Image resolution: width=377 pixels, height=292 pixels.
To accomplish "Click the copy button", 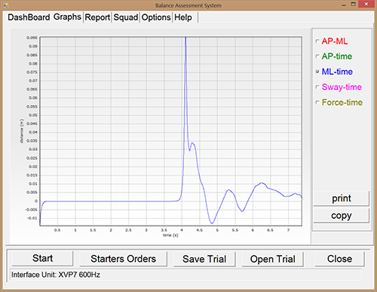I will (x=342, y=215).
